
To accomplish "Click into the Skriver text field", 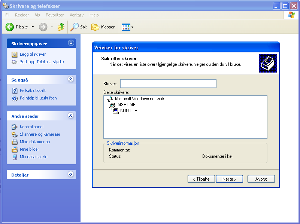I will click(x=168, y=84).
